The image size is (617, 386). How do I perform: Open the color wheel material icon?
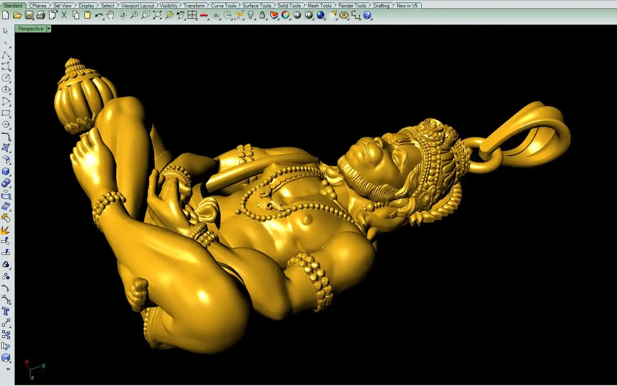point(286,15)
